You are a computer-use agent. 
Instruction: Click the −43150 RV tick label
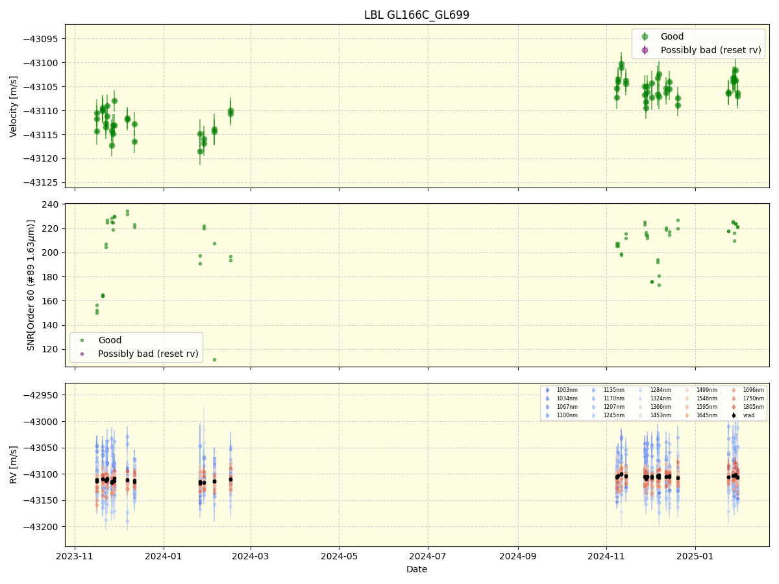coord(42,500)
